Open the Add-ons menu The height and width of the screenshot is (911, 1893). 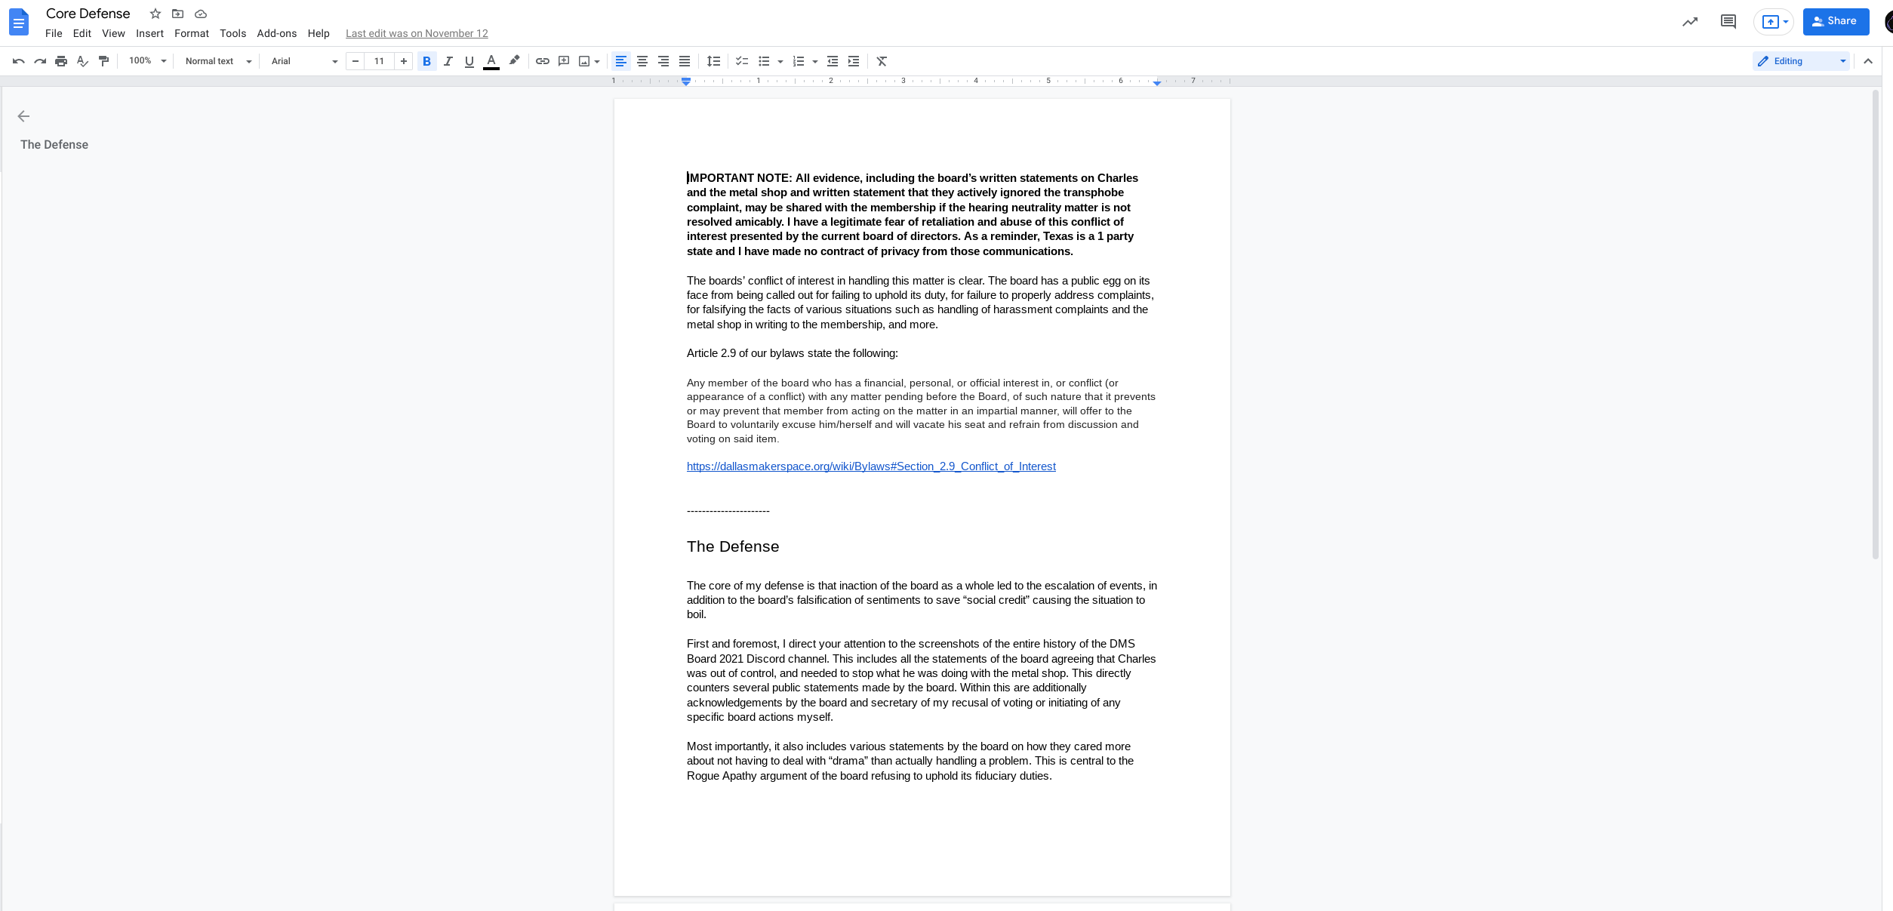tap(276, 33)
